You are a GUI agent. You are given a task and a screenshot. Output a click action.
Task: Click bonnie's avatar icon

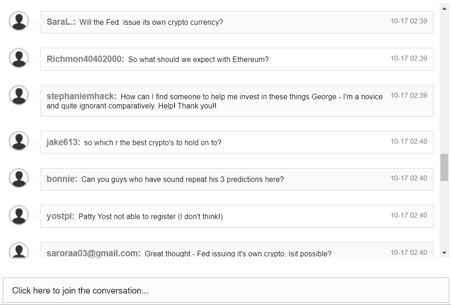19,178
